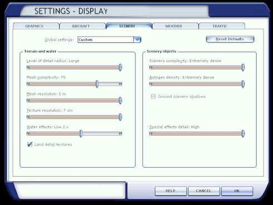This screenshot has height=205, width=273.
Task: Click the Mesh complexity slider handle
Action: (x=97, y=84)
